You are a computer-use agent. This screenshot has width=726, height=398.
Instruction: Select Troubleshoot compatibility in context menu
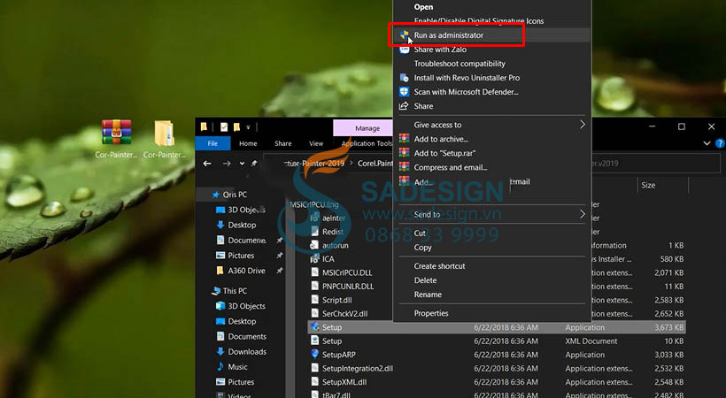coord(460,64)
